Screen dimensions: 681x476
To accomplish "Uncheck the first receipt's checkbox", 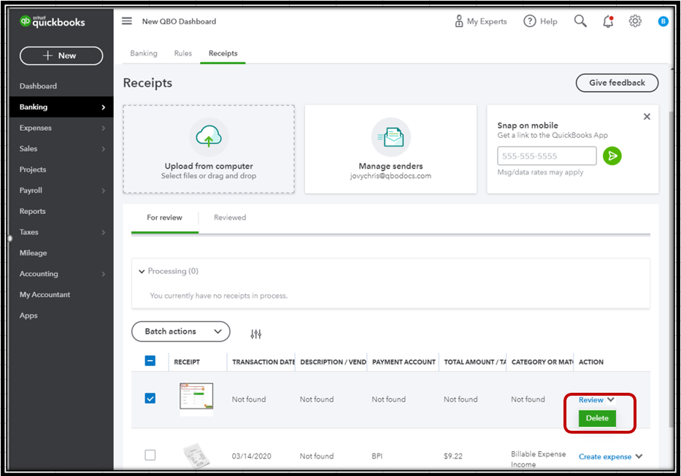I will click(x=150, y=399).
